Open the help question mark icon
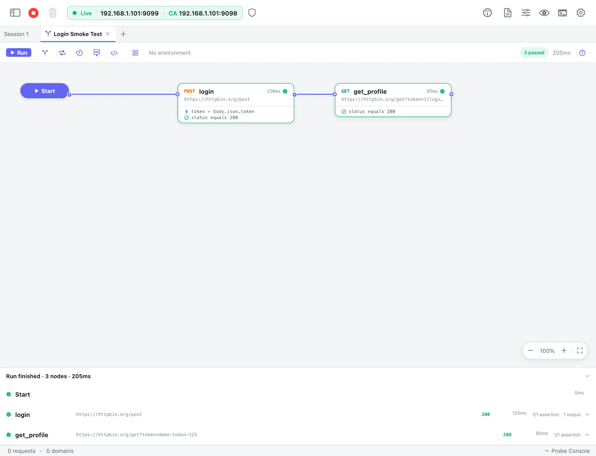This screenshot has height=456, width=596. [x=582, y=53]
